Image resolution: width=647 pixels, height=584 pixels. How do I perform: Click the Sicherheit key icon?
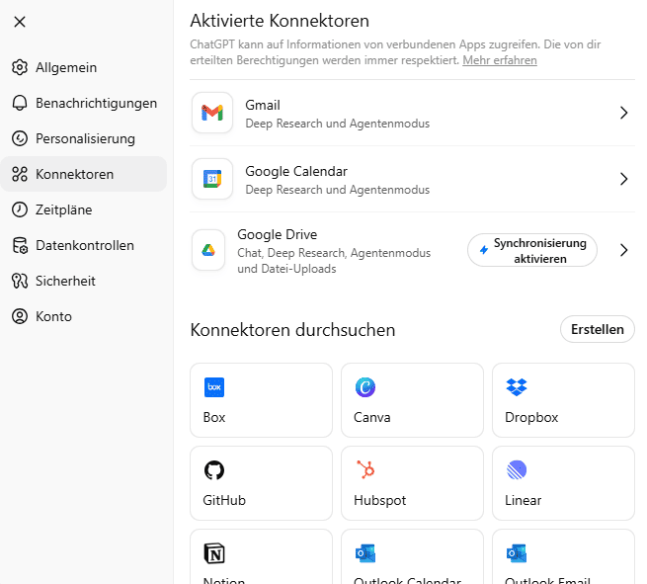click(x=20, y=281)
